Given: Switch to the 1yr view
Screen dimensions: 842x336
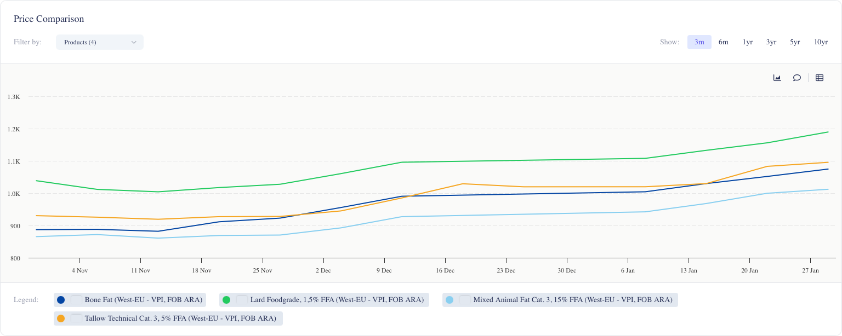Looking at the screenshot, I should (x=747, y=42).
